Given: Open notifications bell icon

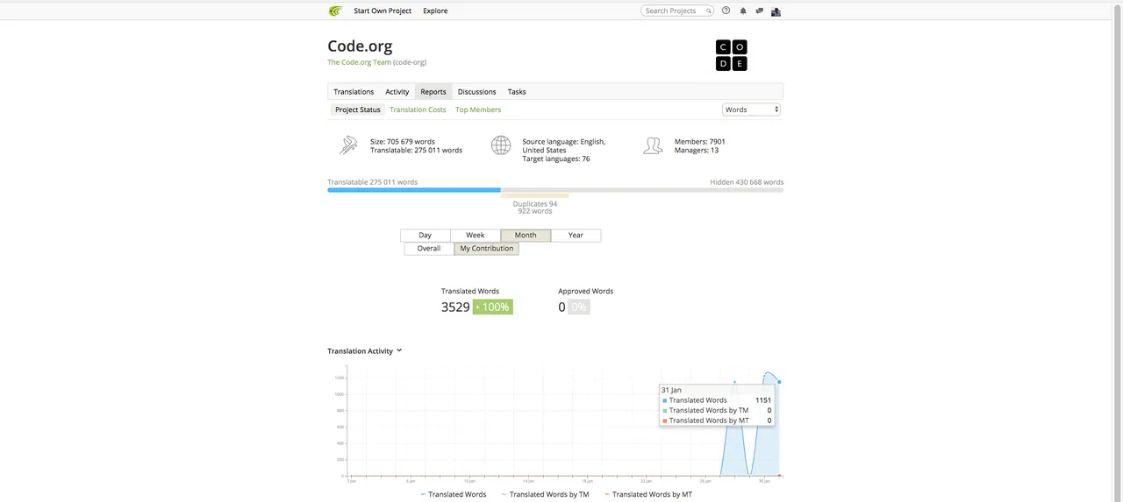Looking at the screenshot, I should click(743, 11).
